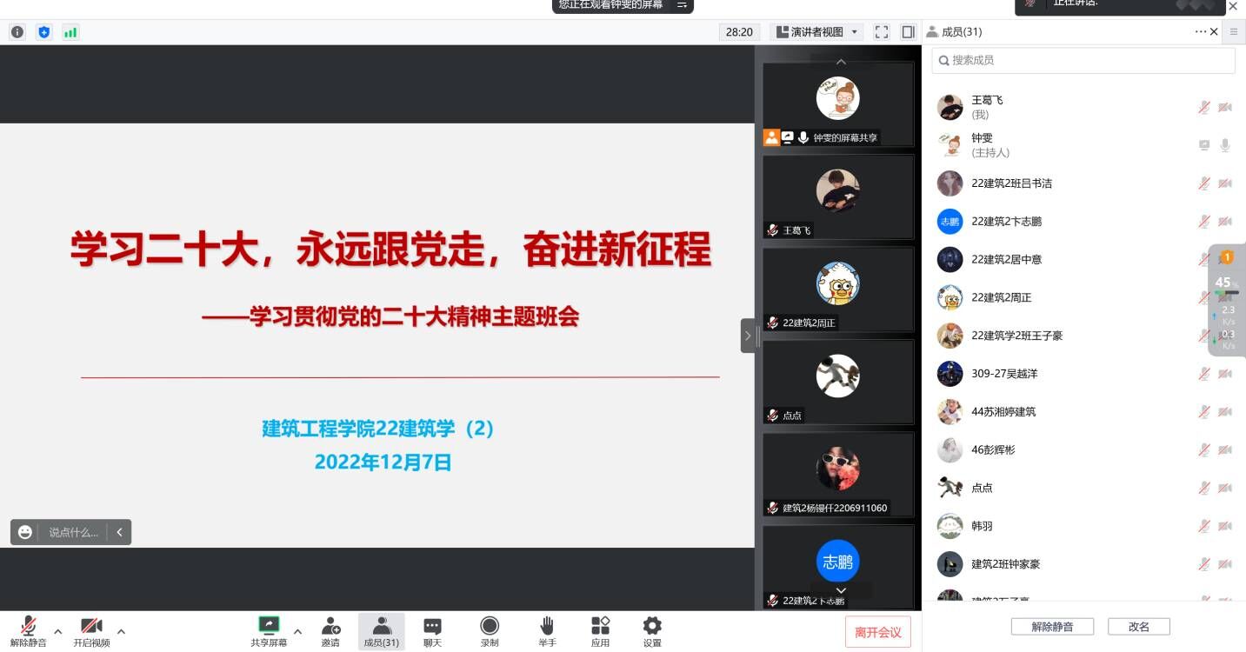
Task: Click the 搜索成员 search field
Action: (x=1083, y=61)
